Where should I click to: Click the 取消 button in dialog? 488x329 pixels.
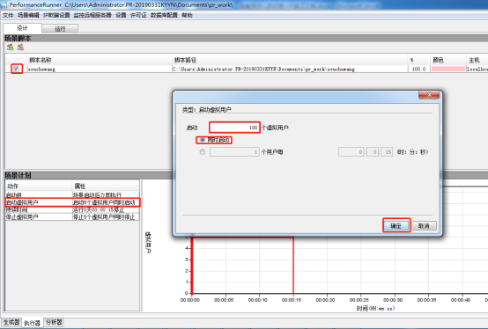[x=424, y=226]
